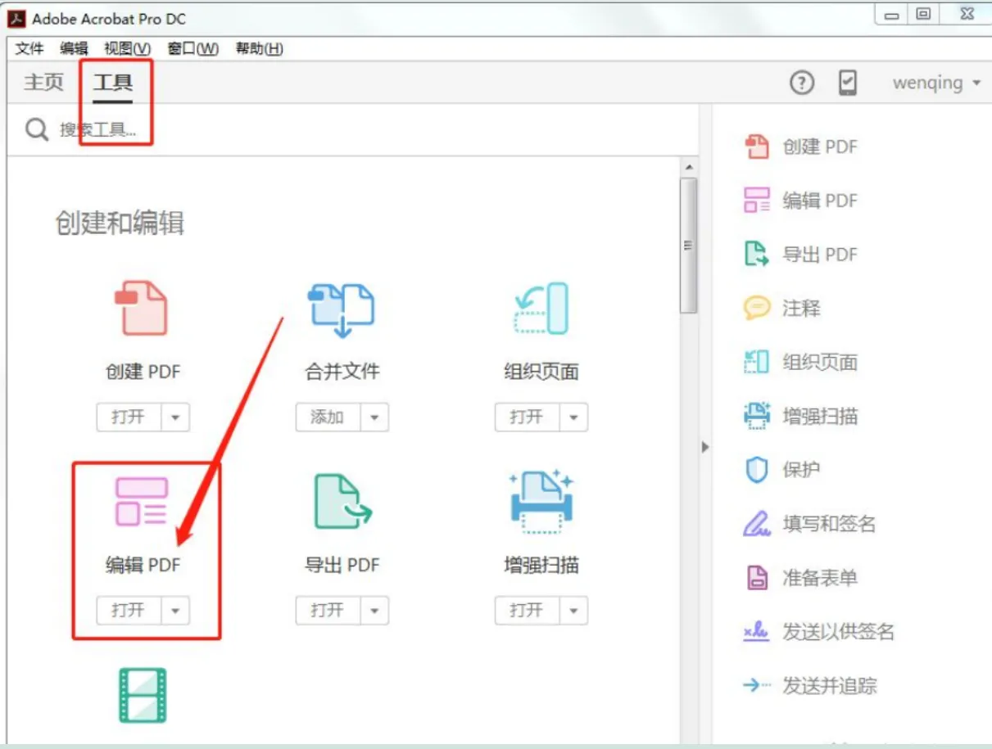The width and height of the screenshot is (992, 749).
Task: Click the Organize Pages (组织页面) large icon
Action: 541,308
